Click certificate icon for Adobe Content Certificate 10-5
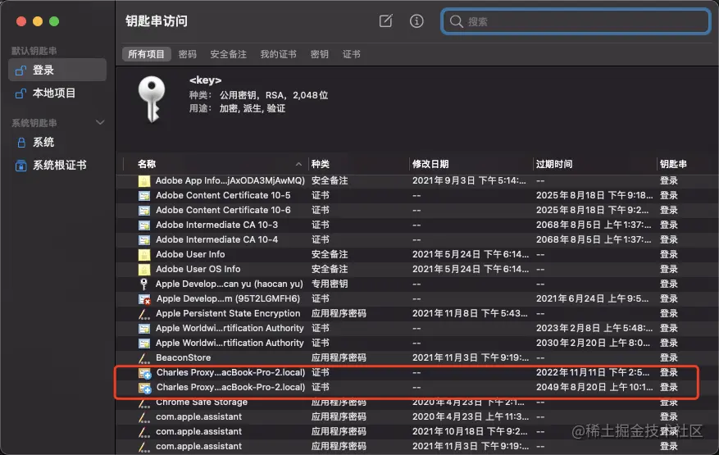719x455 pixels. coord(144,196)
